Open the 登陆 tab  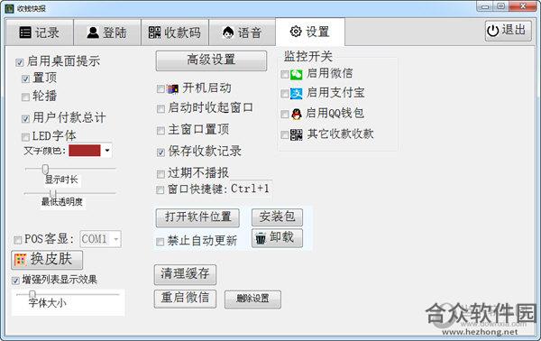(x=107, y=32)
